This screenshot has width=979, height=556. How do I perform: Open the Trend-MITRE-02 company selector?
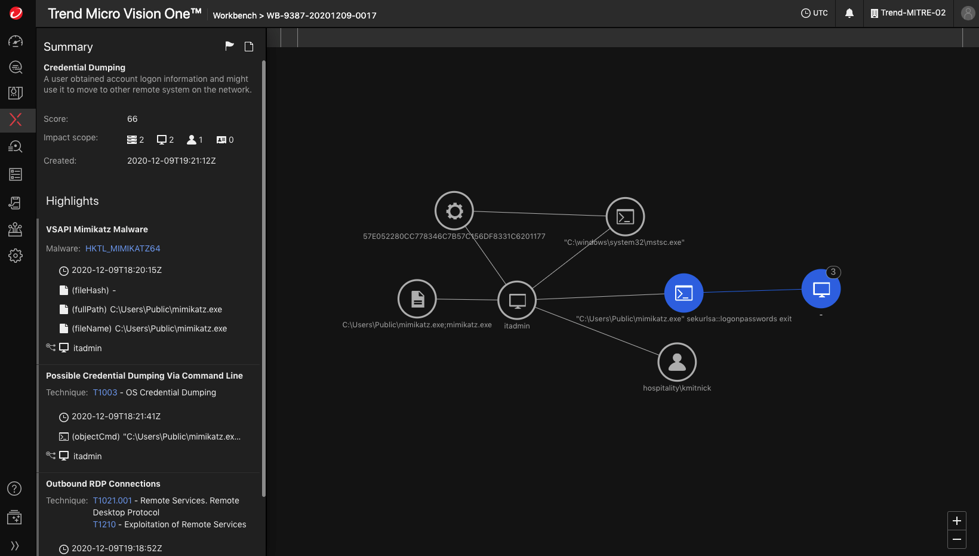point(908,13)
